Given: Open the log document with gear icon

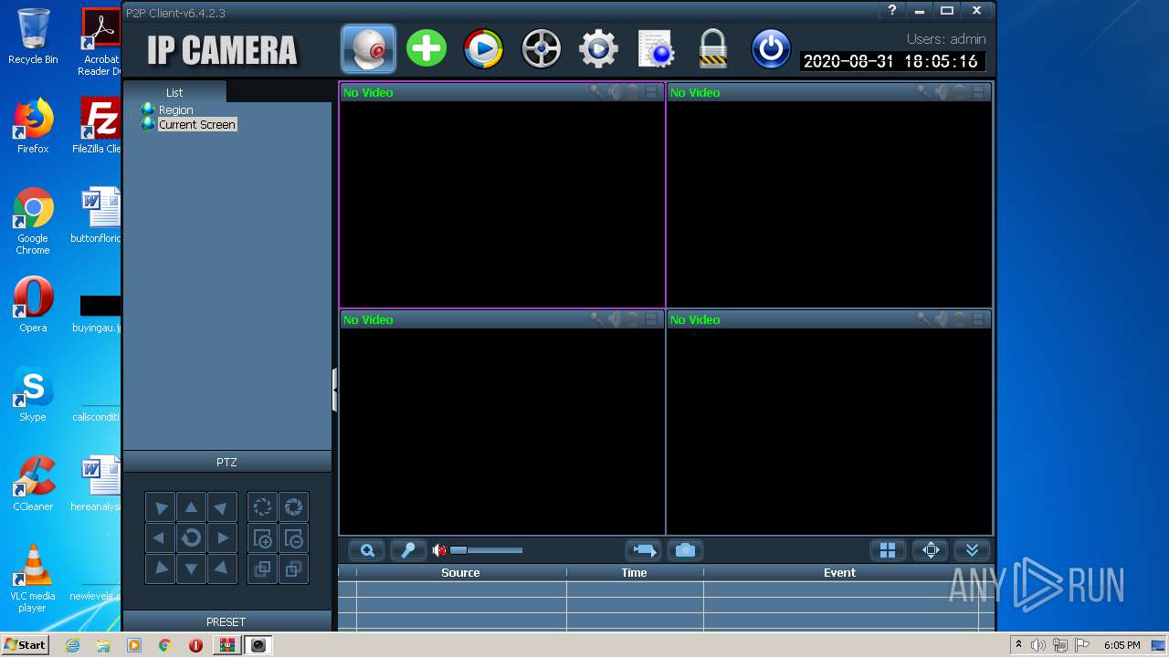Looking at the screenshot, I should tap(656, 48).
